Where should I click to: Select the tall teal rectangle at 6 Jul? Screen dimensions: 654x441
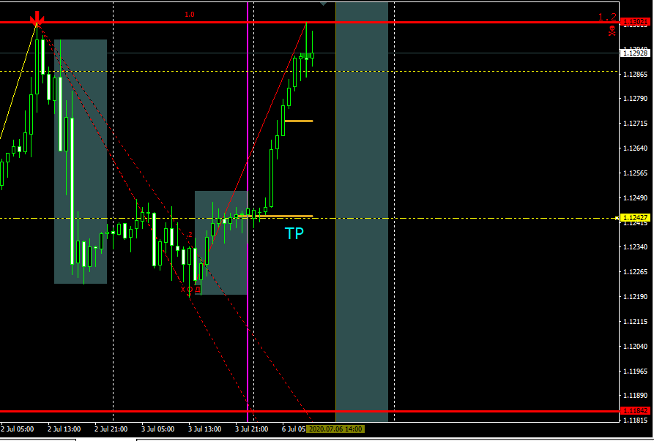tap(362, 212)
